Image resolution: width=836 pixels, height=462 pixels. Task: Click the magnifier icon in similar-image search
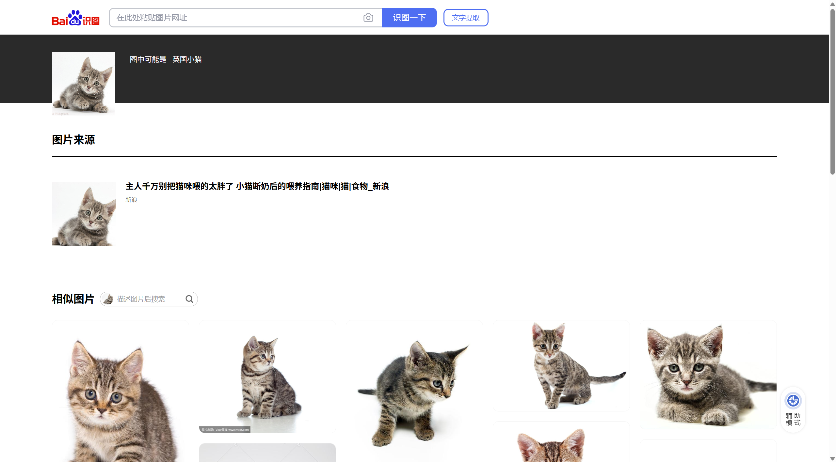click(189, 299)
